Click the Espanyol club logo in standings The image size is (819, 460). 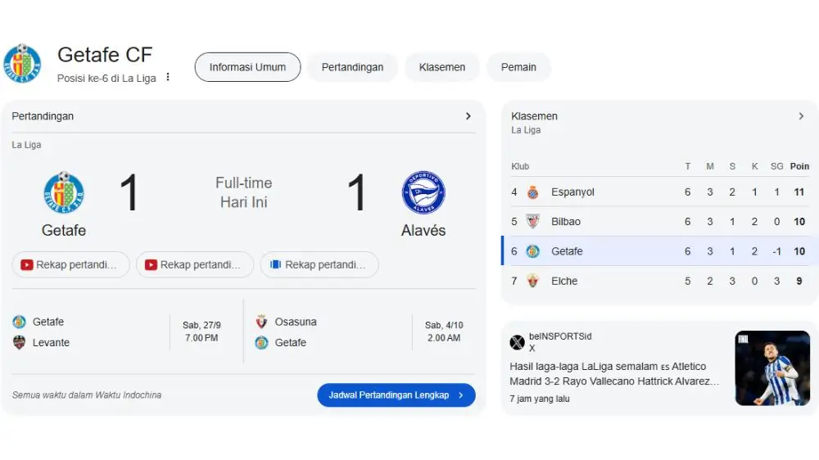tap(533, 192)
